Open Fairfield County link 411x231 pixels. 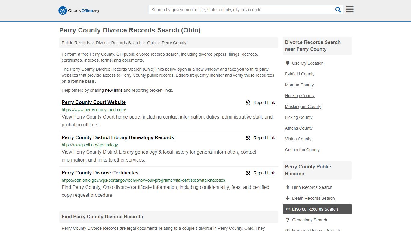pos(300,74)
